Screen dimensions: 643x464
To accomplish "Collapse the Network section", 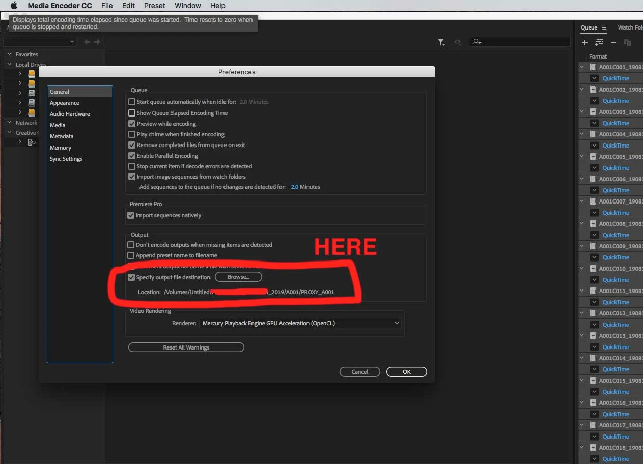I will pyautogui.click(x=10, y=122).
